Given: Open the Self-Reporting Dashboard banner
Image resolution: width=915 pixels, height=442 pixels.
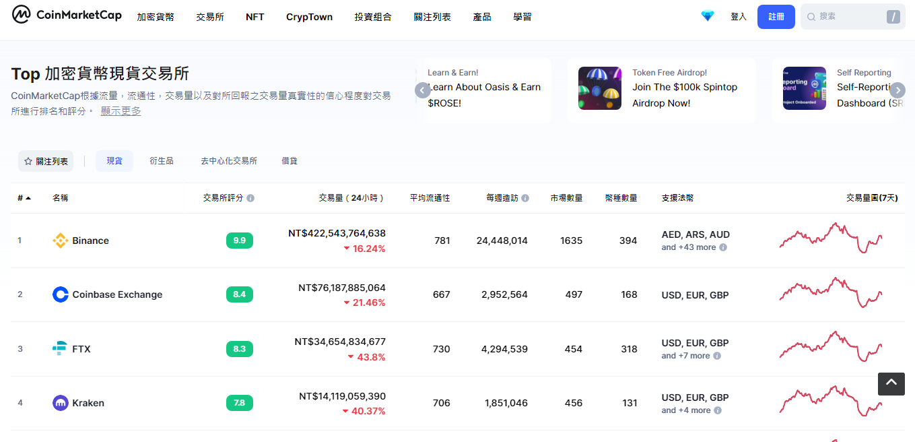Looking at the screenshot, I should click(839, 90).
